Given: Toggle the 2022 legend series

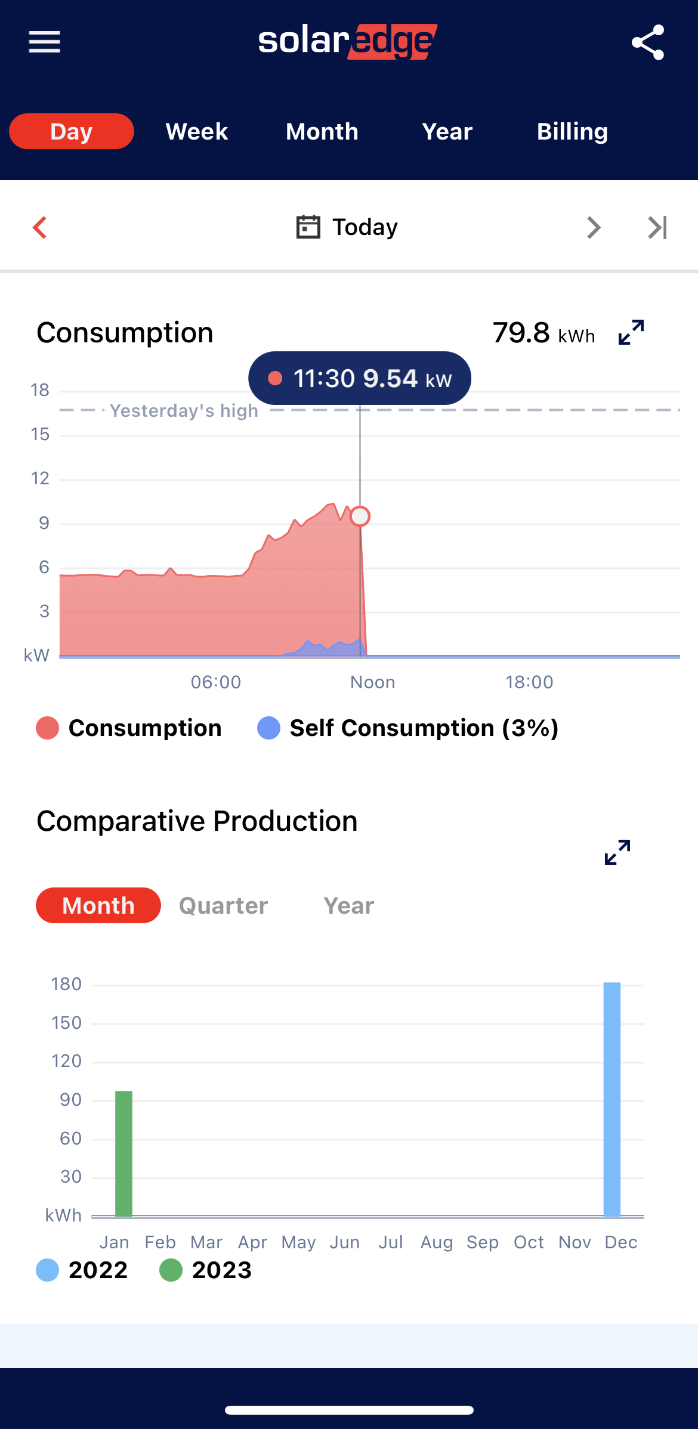Looking at the screenshot, I should (x=82, y=1270).
